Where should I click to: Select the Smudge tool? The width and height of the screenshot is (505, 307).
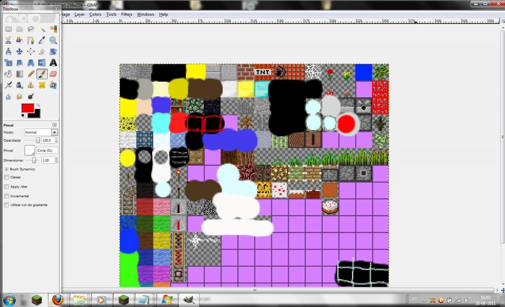[20, 96]
